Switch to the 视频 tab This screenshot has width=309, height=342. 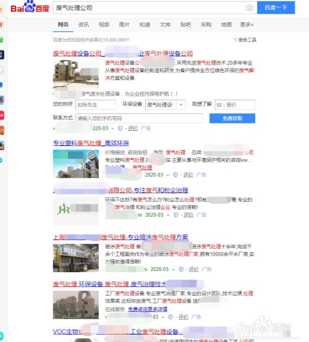[x=104, y=25]
